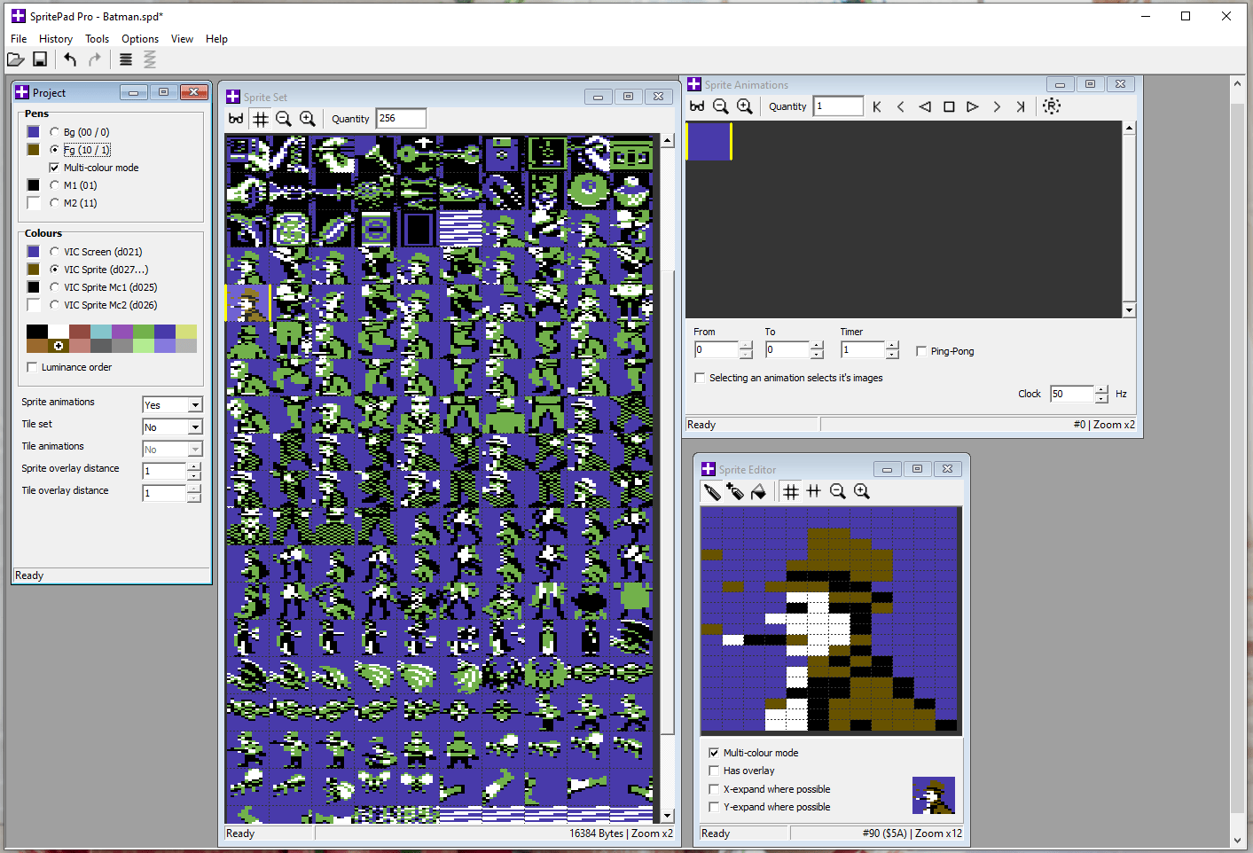Zoom in on the Sprite Set window

[308, 119]
